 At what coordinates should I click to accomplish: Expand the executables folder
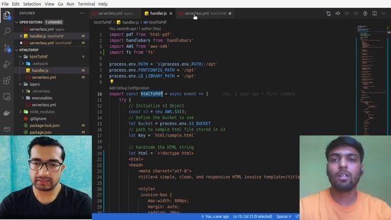(x=23, y=98)
